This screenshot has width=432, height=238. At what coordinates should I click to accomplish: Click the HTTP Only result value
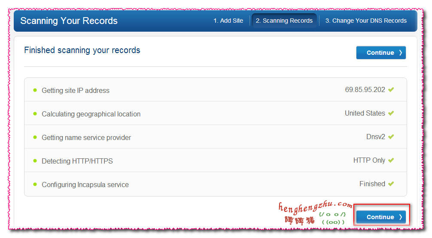tap(369, 161)
